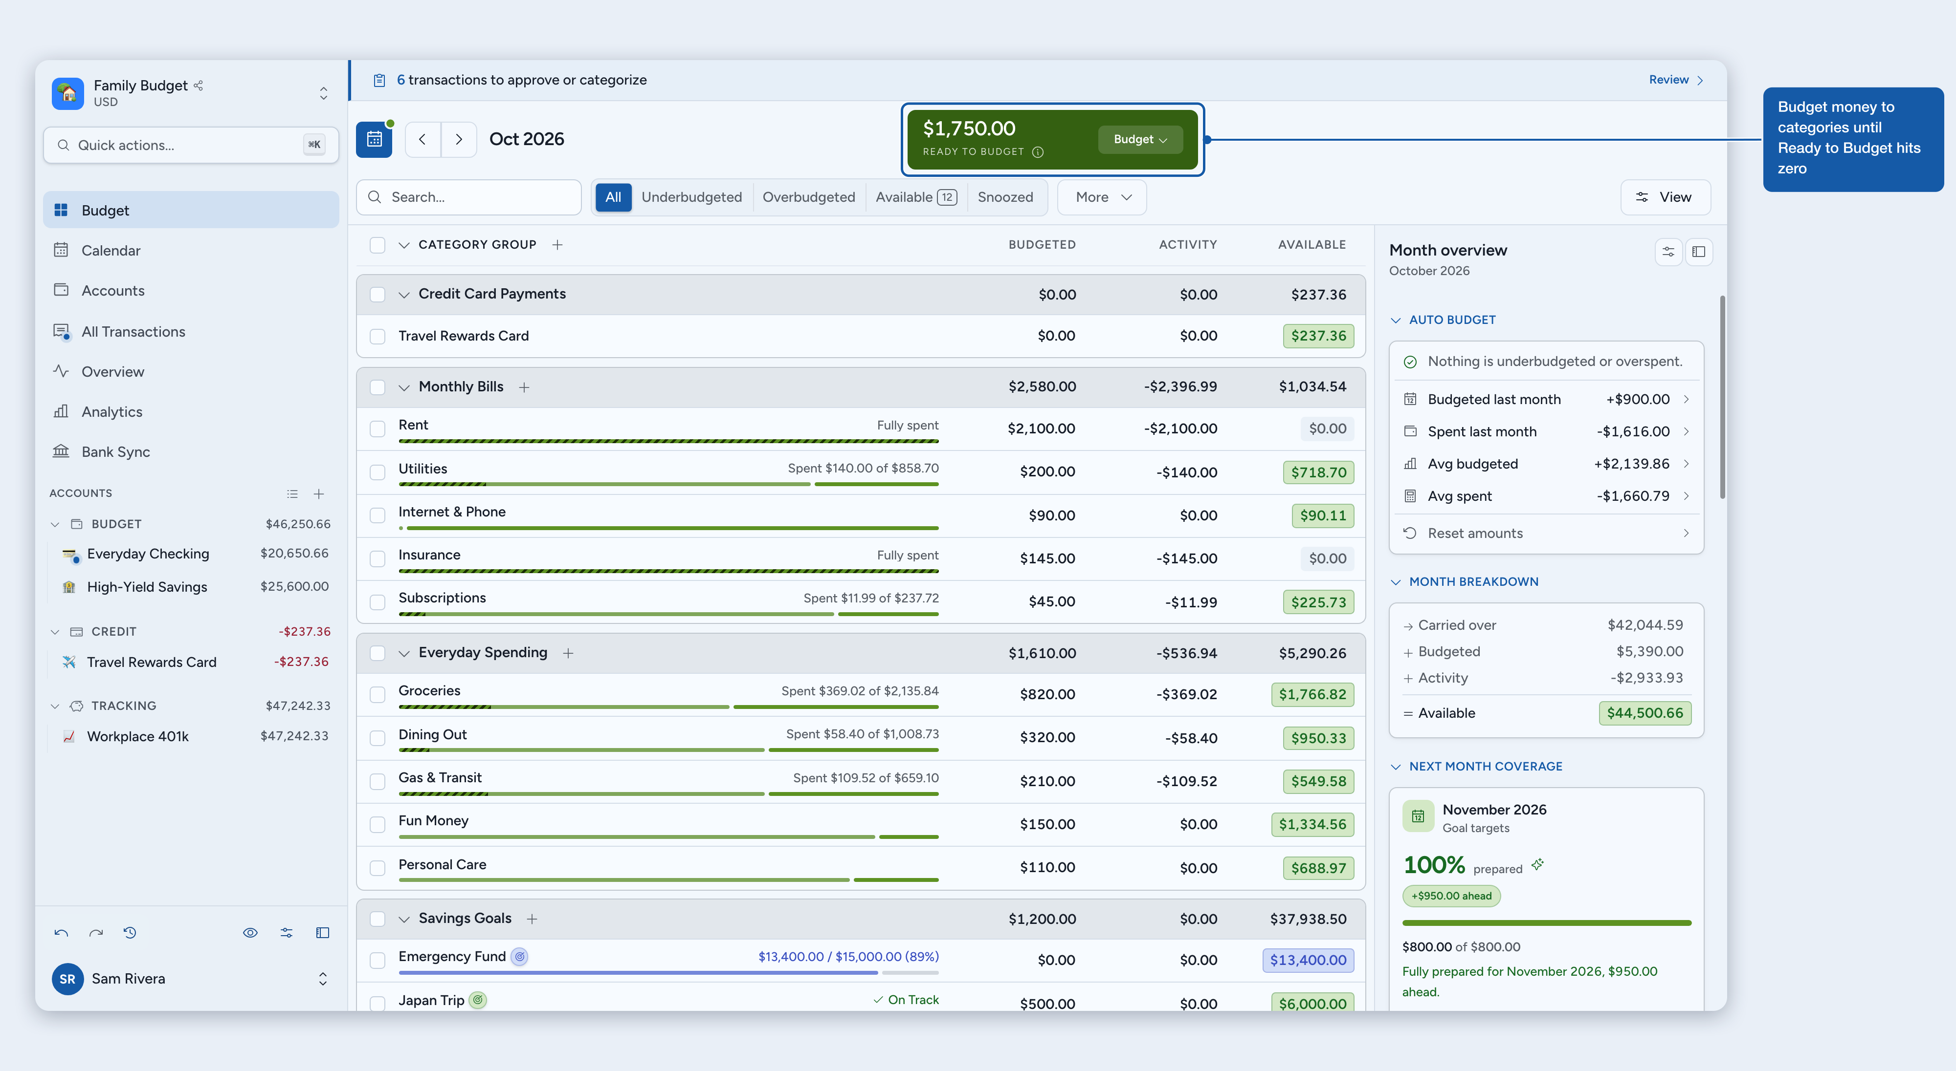Add category to Savings Goals group
Image resolution: width=1956 pixels, height=1071 pixels.
point(533,919)
